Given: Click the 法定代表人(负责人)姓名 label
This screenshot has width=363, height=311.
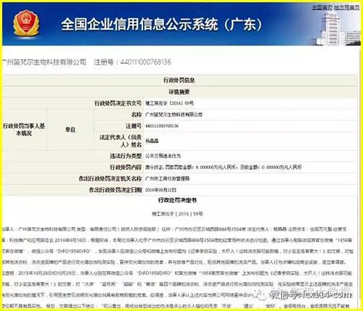Looking at the screenshot, I should 121,141.
